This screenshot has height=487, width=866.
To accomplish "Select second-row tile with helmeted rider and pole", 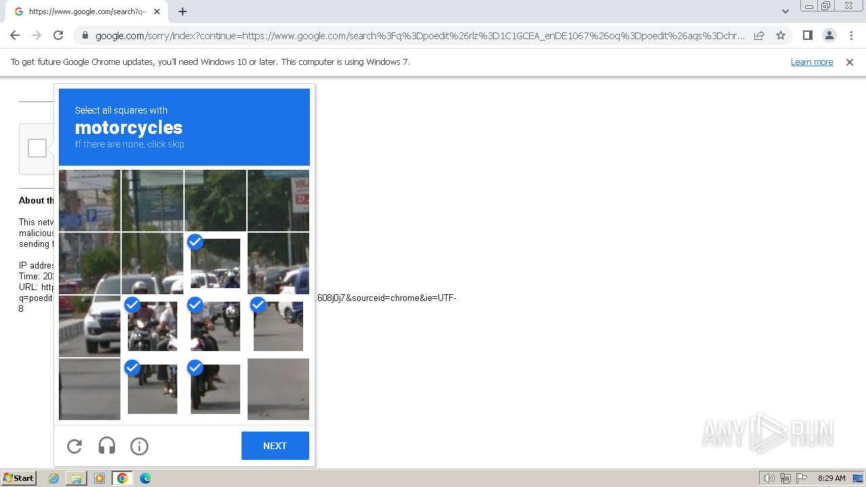I will coord(152,263).
